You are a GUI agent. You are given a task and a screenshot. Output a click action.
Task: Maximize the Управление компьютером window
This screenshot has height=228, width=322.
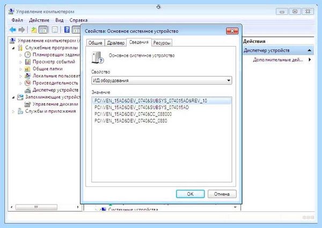point(295,11)
